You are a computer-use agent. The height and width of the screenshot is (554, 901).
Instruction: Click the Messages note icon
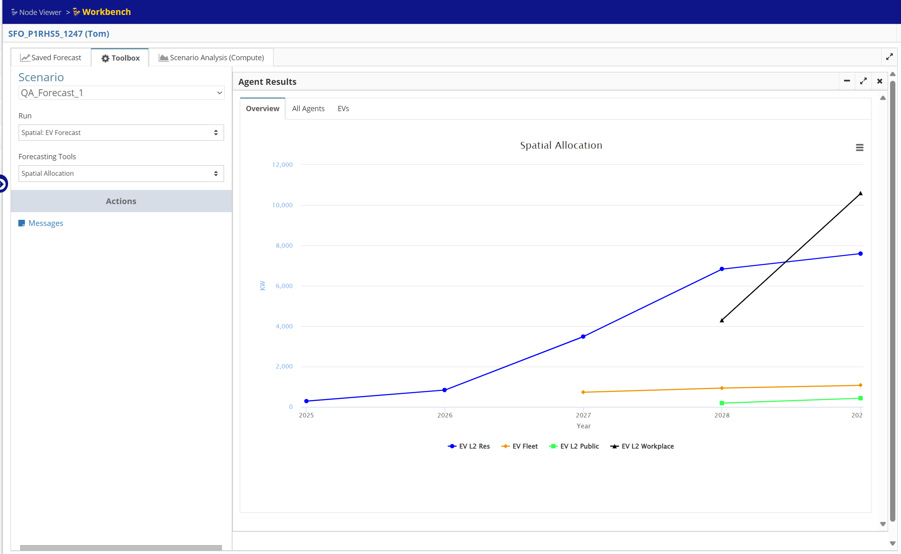(22, 223)
